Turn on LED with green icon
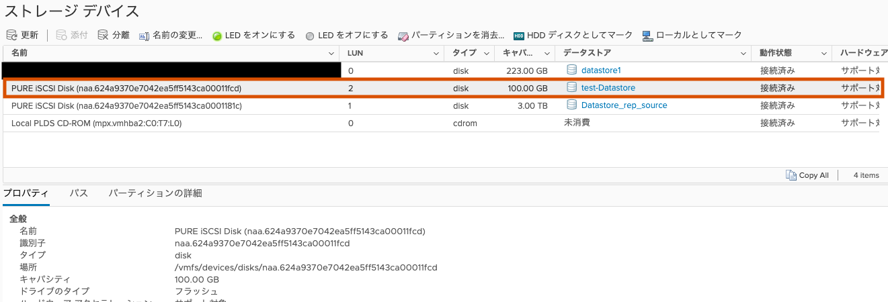888x302 pixels. click(x=217, y=36)
